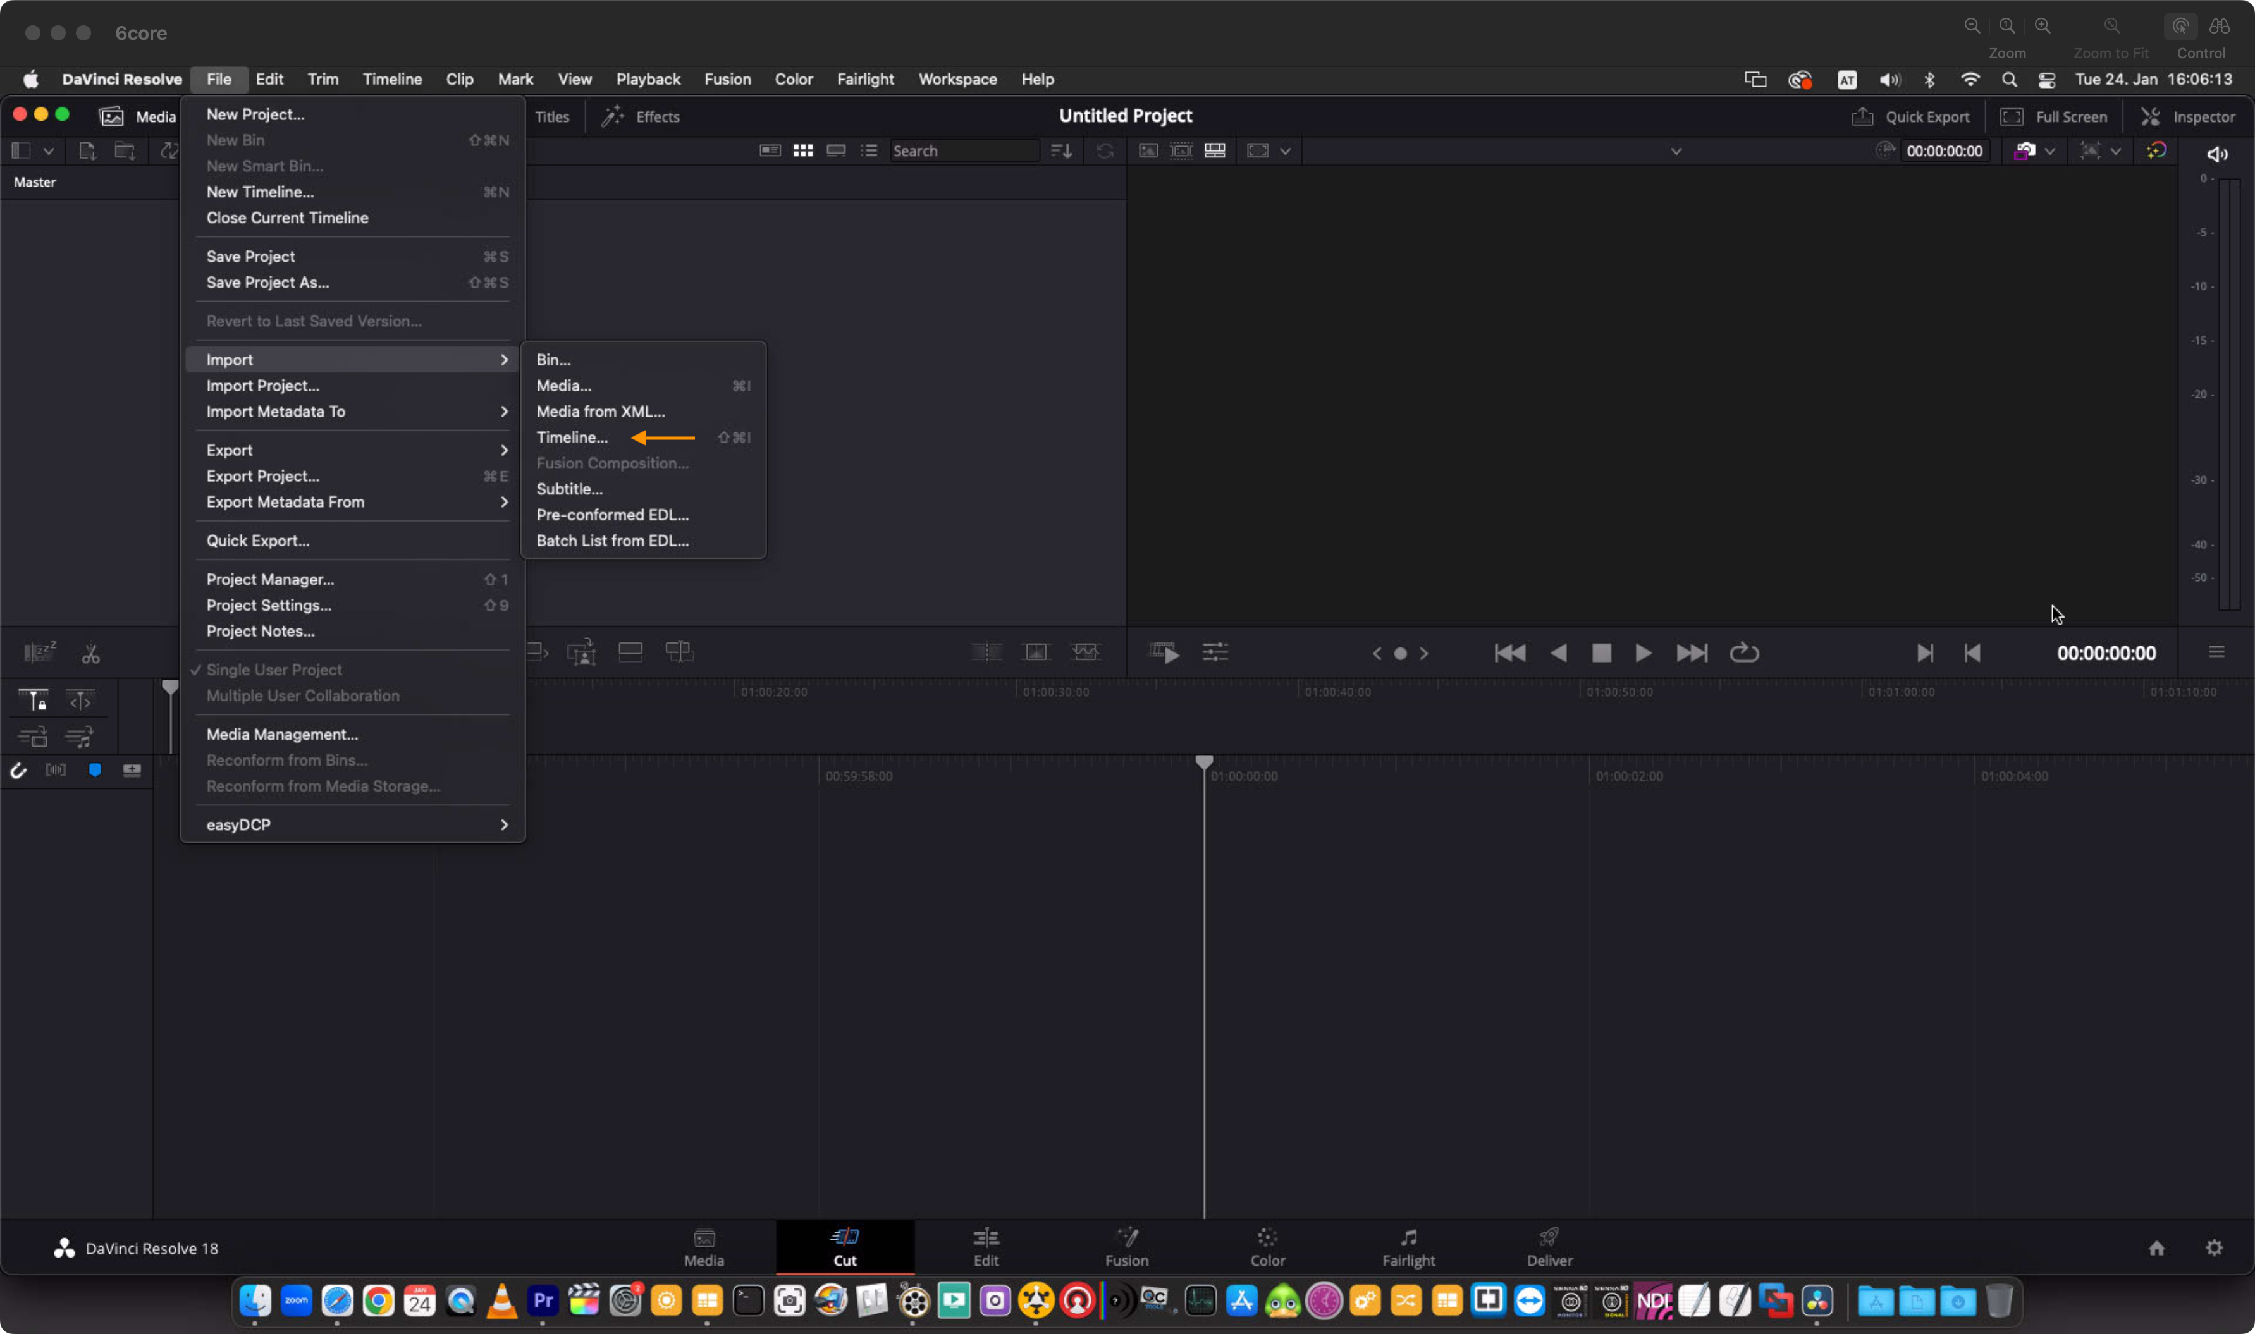Open the Workspace menu
Screen dimensions: 2255x1334
tap(957, 79)
